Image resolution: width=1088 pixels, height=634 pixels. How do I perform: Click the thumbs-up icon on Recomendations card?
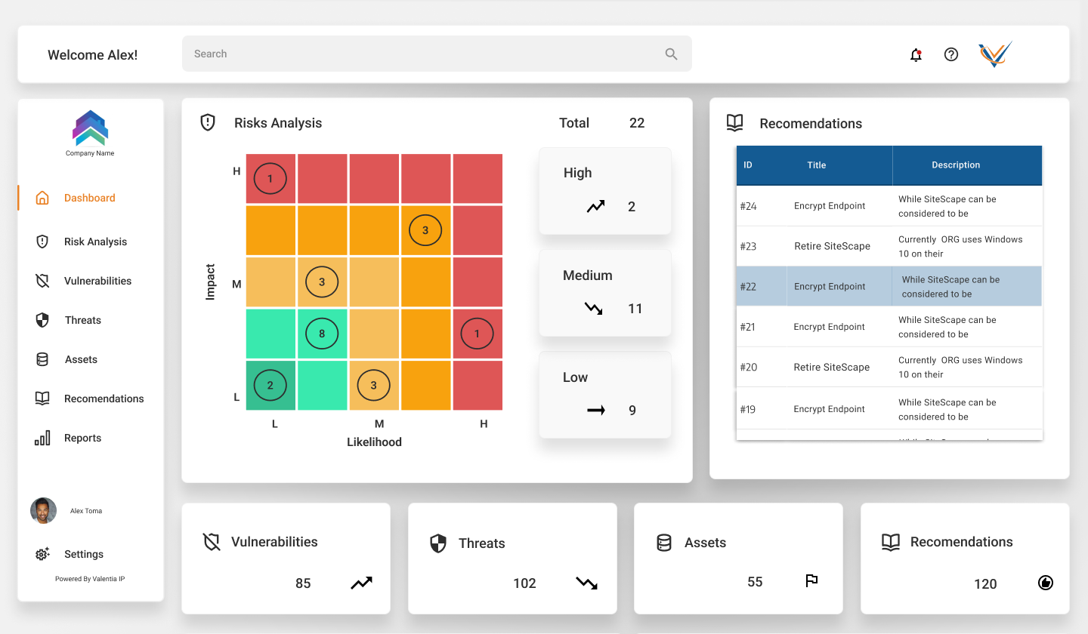click(x=1046, y=582)
